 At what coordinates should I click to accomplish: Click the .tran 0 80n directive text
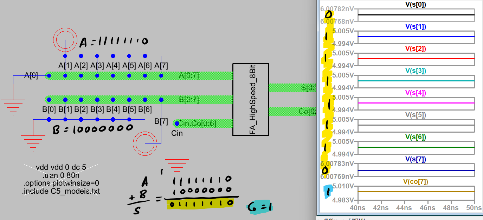(61, 175)
